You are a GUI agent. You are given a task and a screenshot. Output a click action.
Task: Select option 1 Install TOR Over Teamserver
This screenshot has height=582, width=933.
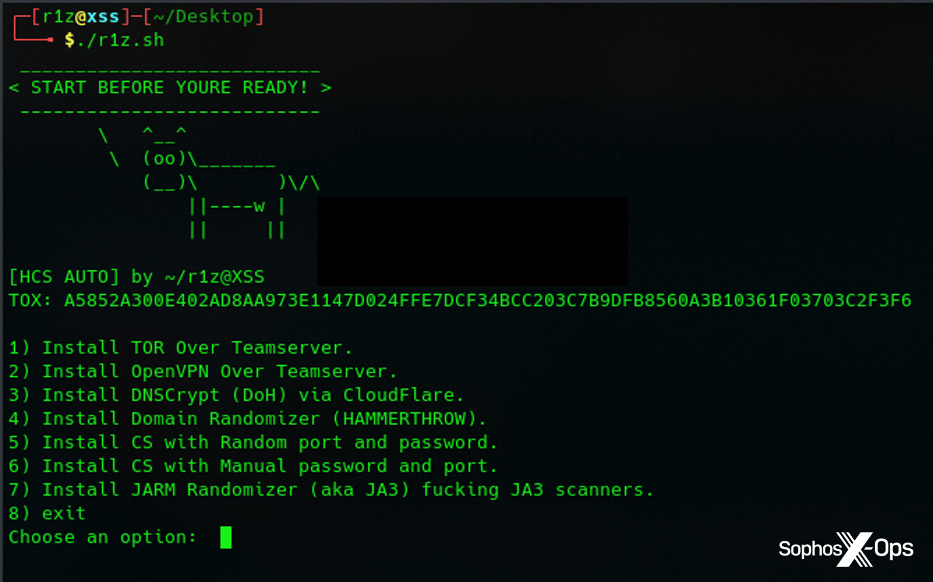[x=181, y=347]
